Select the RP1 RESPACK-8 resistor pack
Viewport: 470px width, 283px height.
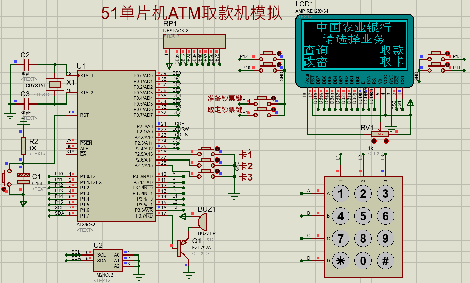pos(194,41)
